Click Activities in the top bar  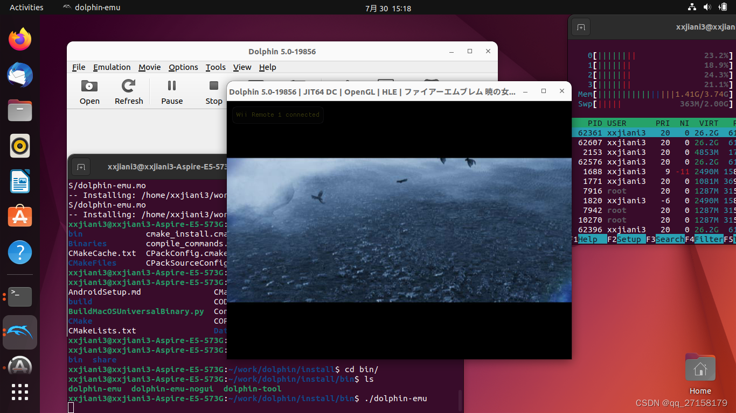pyautogui.click(x=26, y=8)
